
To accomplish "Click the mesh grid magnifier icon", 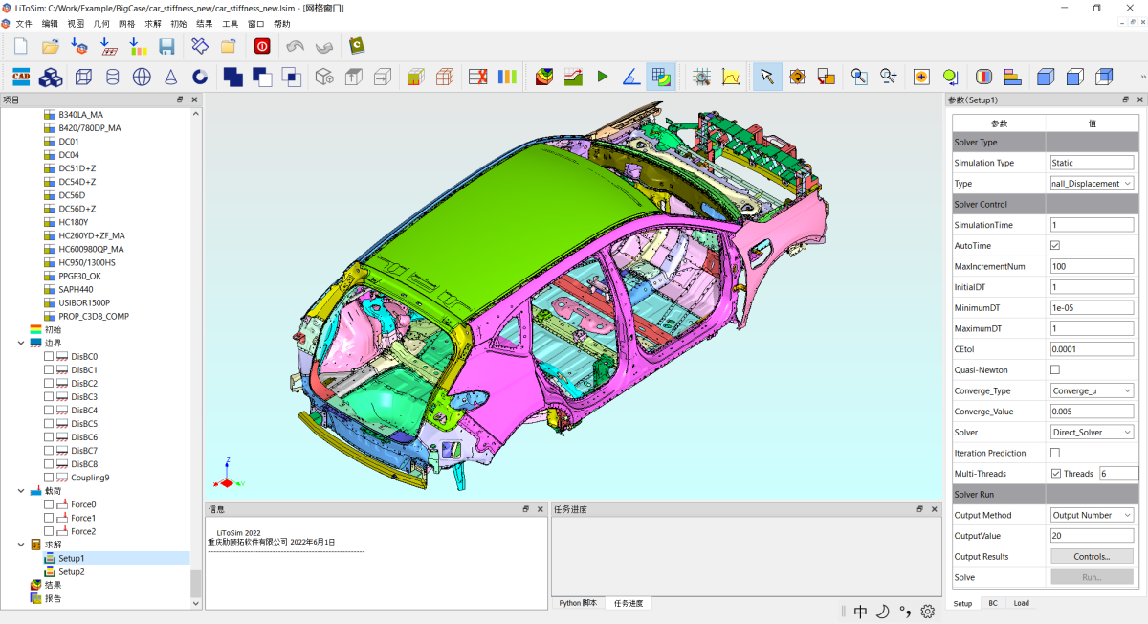I will pyautogui.click(x=701, y=77).
